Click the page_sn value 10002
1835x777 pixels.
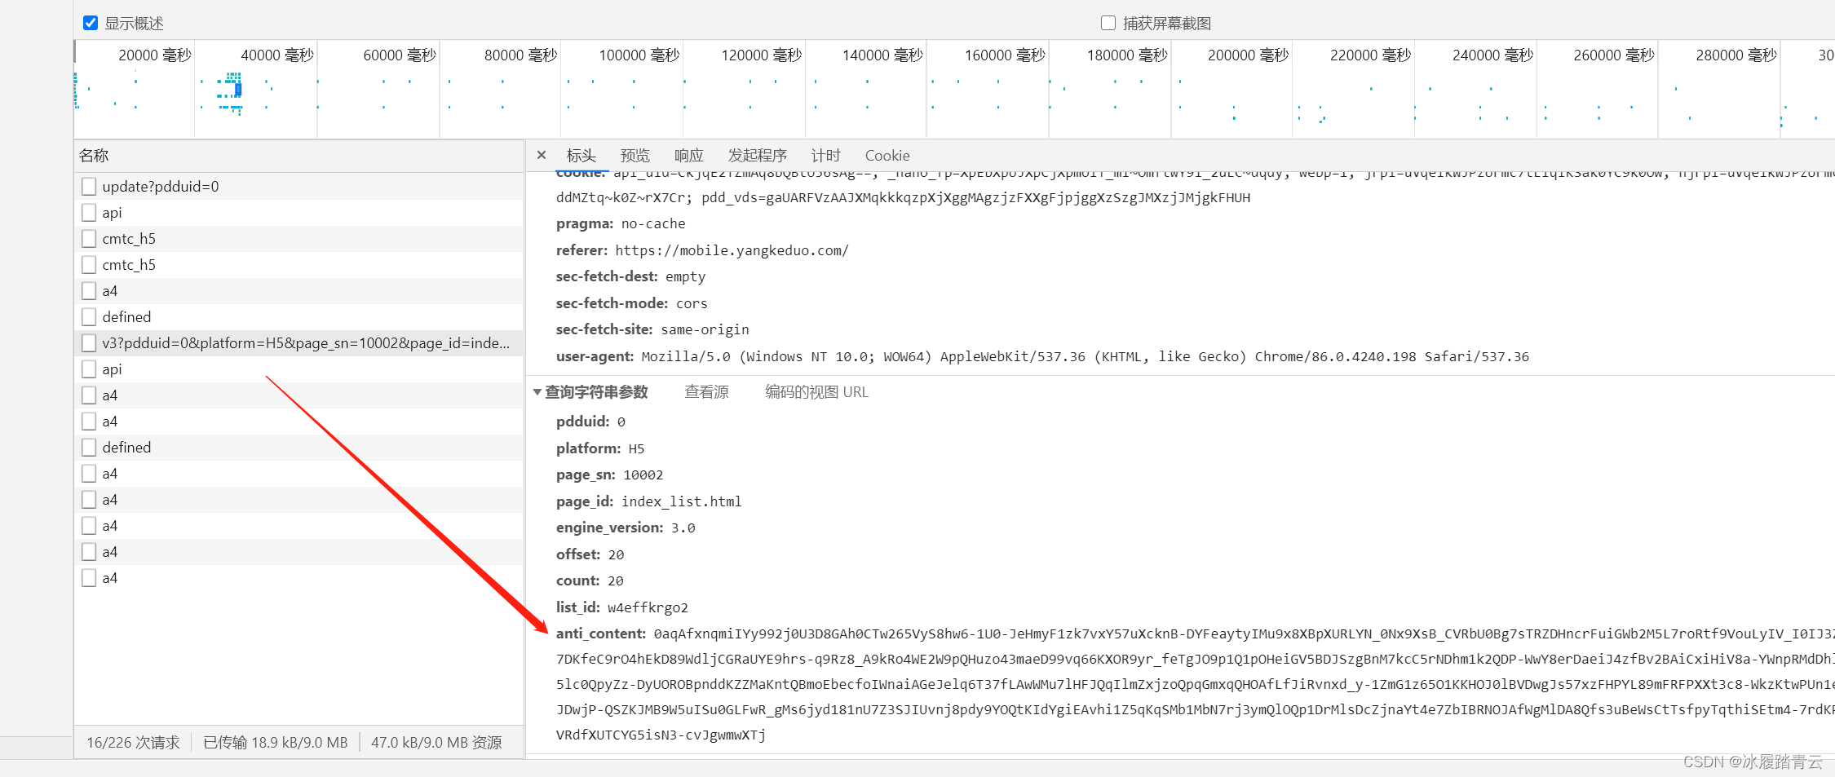point(643,475)
